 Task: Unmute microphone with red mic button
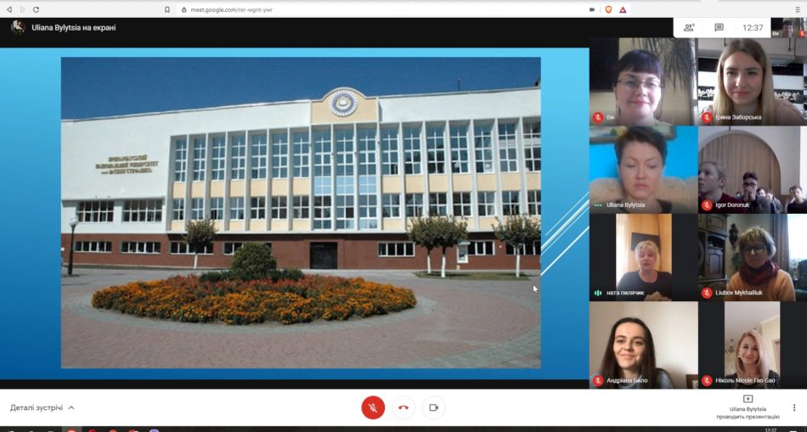tap(373, 407)
